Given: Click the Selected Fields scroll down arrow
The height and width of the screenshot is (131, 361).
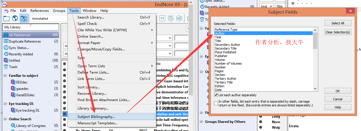Looking at the screenshot, I should coord(315,89).
